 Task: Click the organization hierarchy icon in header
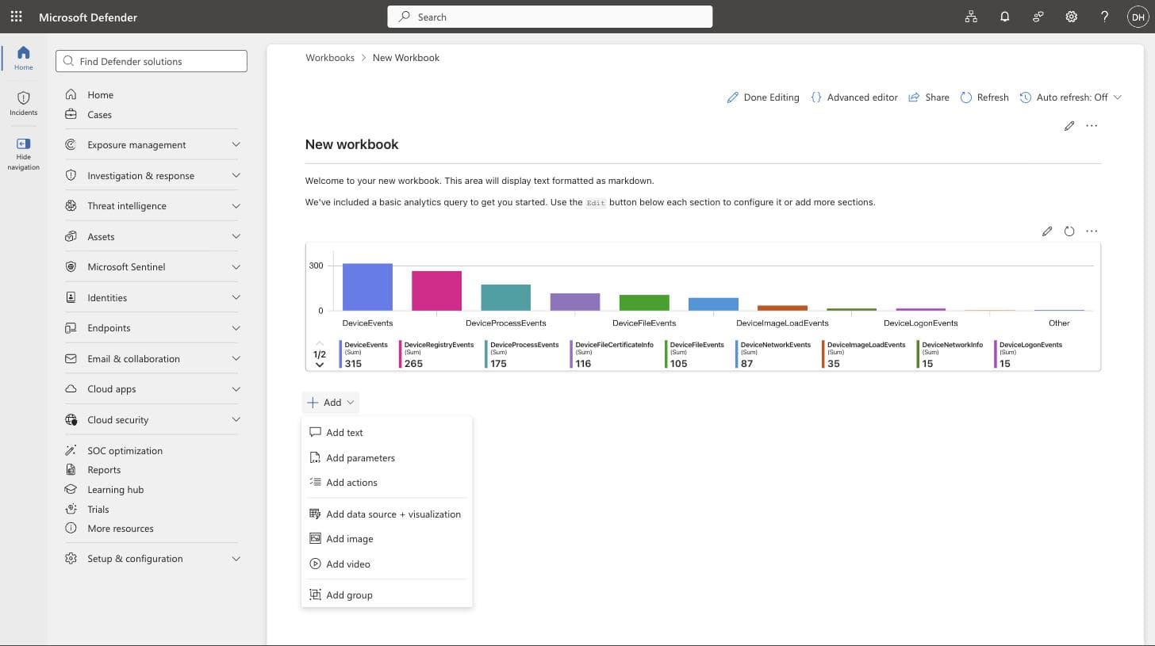(x=971, y=17)
